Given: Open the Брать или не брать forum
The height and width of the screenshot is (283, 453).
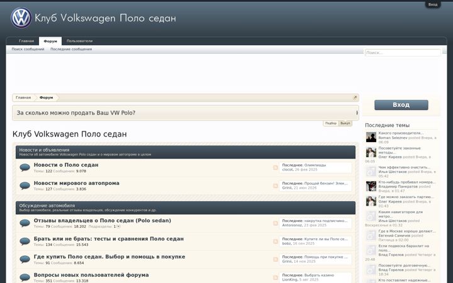Looking at the screenshot, I should [109, 239].
